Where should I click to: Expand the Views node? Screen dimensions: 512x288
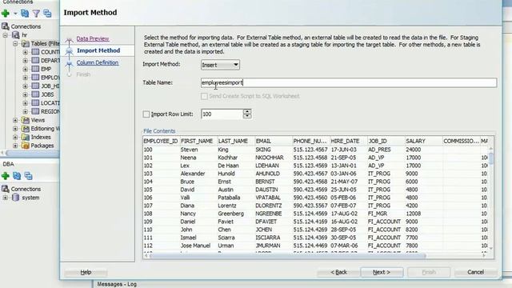click(x=15, y=120)
